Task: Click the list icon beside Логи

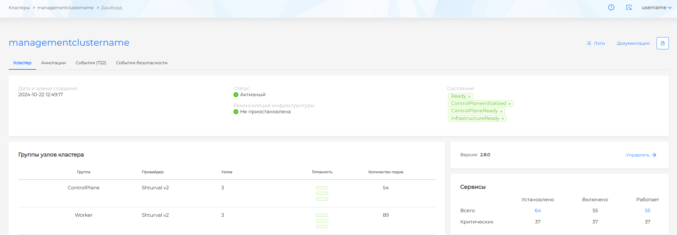Action: [589, 43]
